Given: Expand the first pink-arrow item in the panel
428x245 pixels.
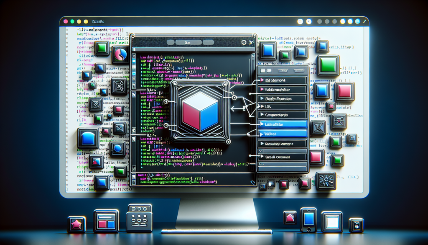Looking at the screenshot, I should 281,80.
